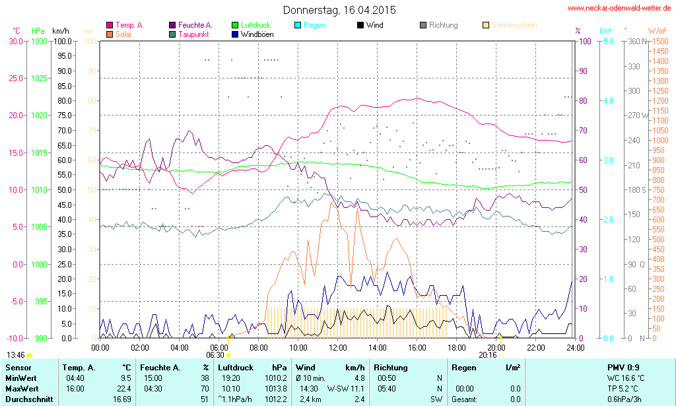Viewport: 676px width, 406px height.
Task: Click the 12:00 time axis label
Action: click(338, 347)
